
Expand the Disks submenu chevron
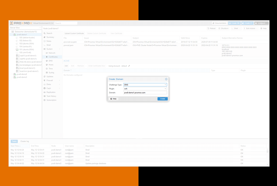60,84
